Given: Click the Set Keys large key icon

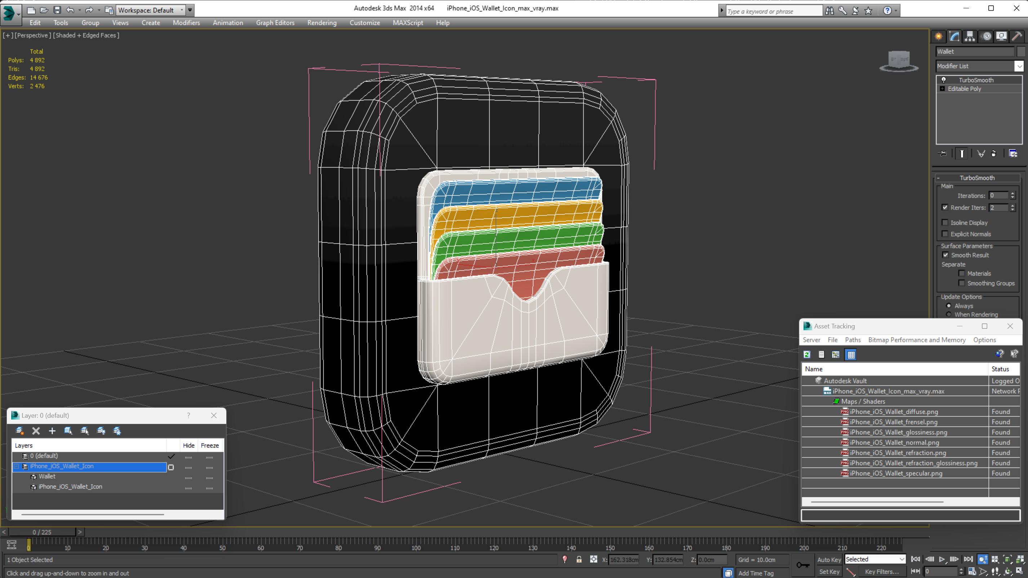Looking at the screenshot, I should 803,565.
